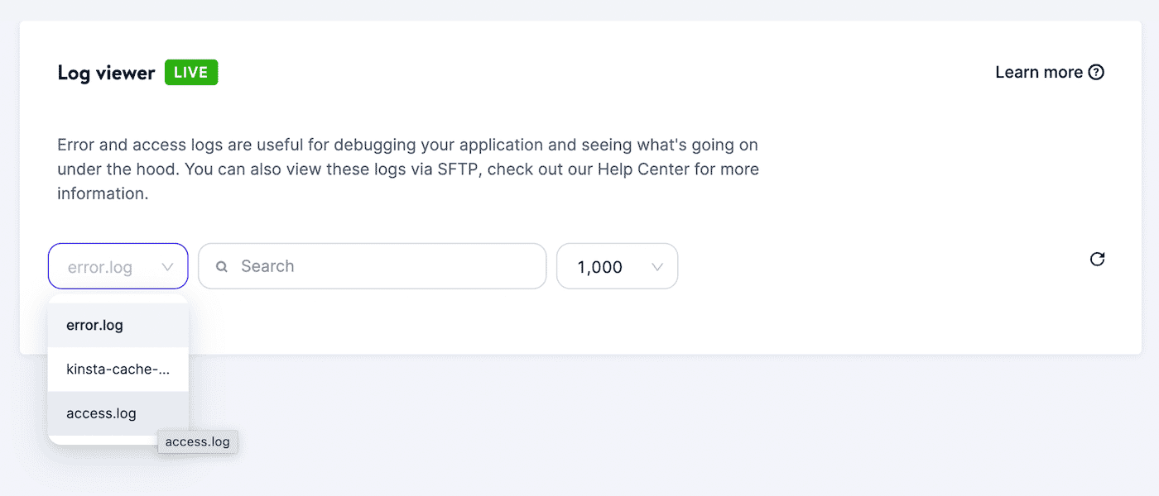Screen dimensions: 1159x496
Task: Click the description paragraph about error logs
Action: coord(406,145)
